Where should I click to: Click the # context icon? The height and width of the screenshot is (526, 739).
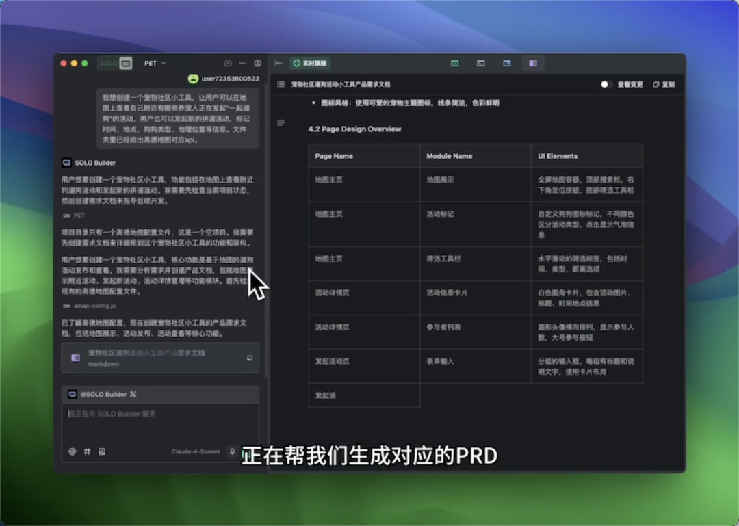tap(87, 451)
